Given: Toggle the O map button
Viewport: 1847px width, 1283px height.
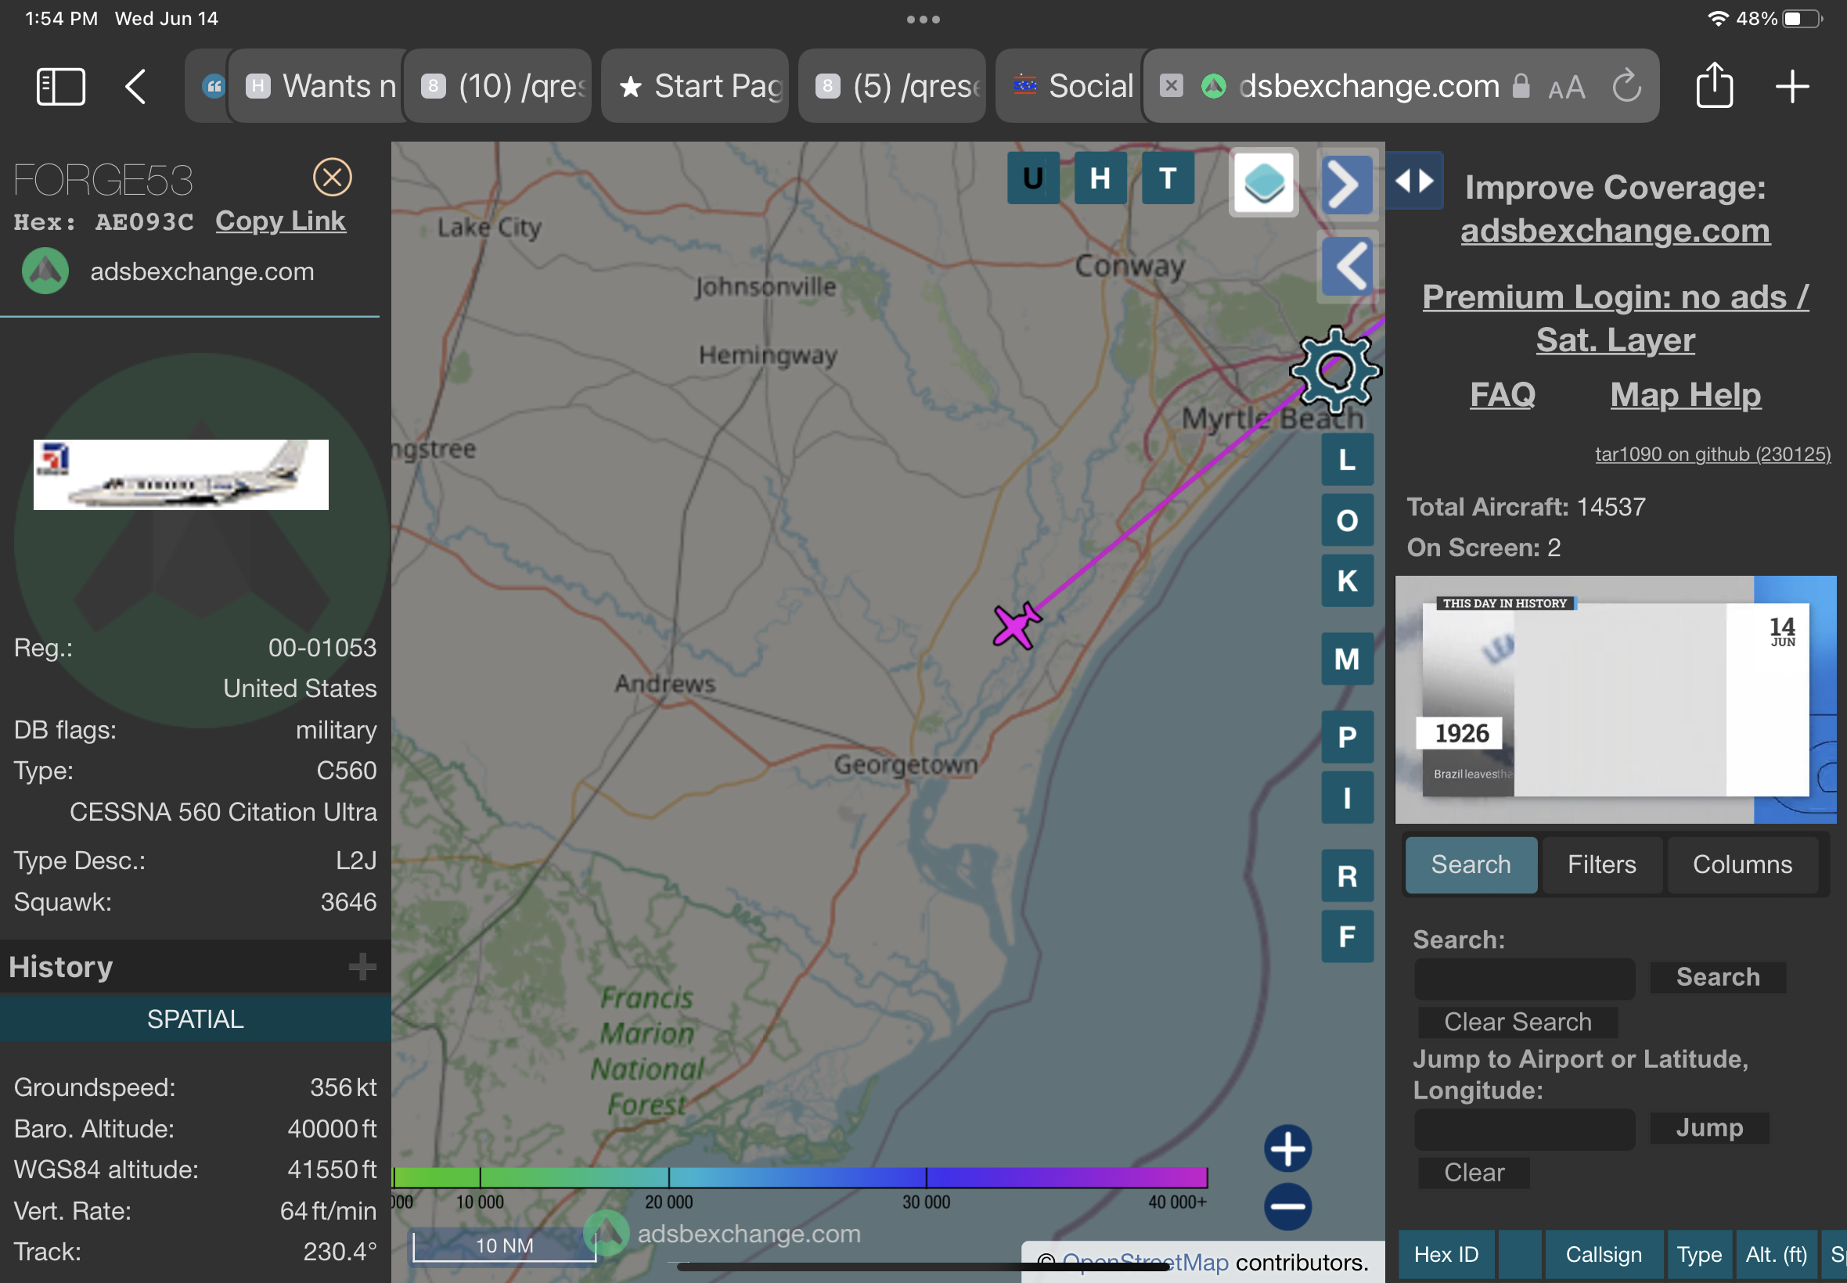Looking at the screenshot, I should pos(1347,520).
